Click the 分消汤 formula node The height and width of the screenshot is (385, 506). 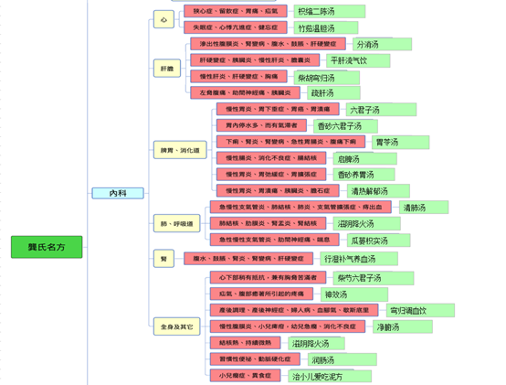click(382, 44)
